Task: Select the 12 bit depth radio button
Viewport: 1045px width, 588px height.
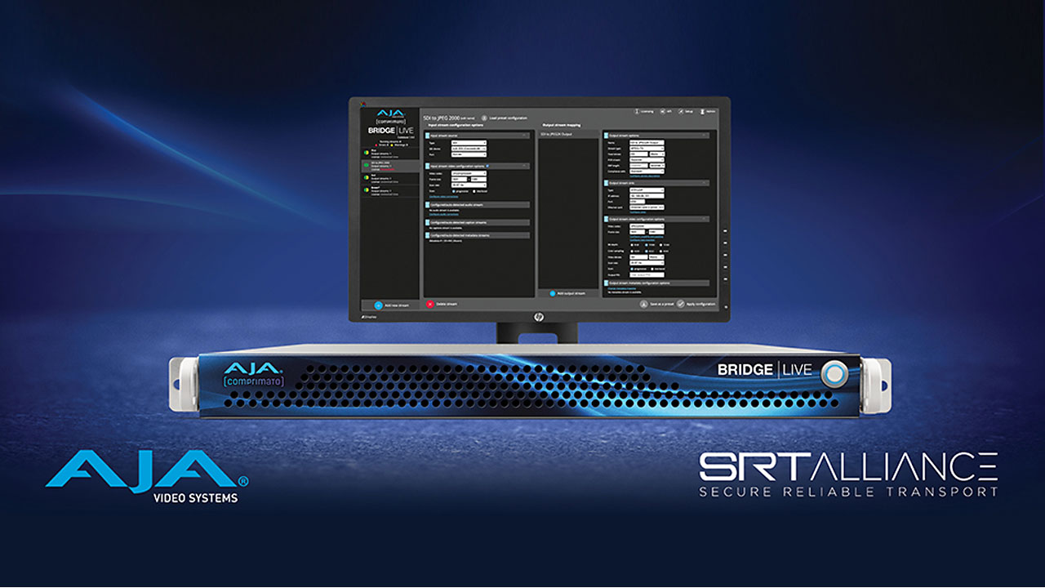Action: pyautogui.click(x=661, y=245)
